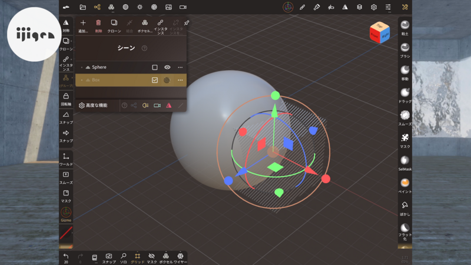Open Scene panel help question mark
Viewport: 471px width, 265px height.
point(144,48)
